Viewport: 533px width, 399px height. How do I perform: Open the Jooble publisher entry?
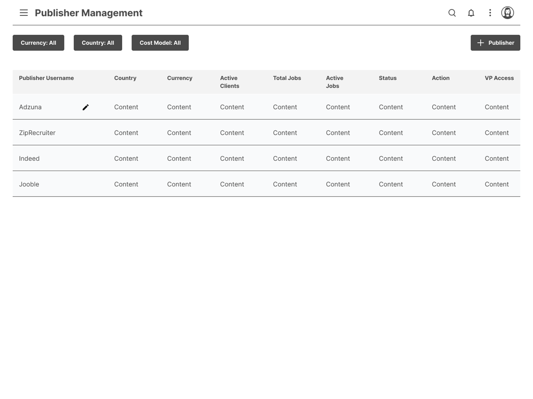click(29, 184)
